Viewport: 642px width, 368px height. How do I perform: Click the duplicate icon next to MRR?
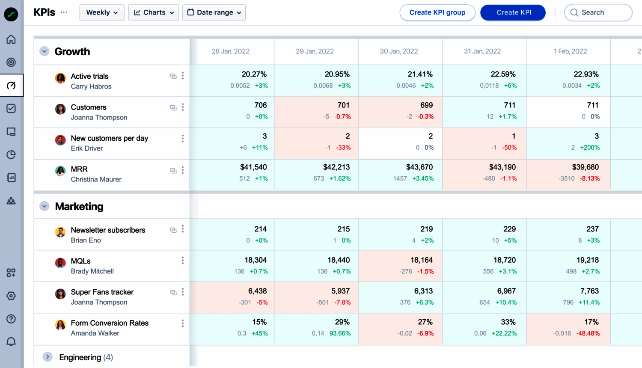(173, 170)
